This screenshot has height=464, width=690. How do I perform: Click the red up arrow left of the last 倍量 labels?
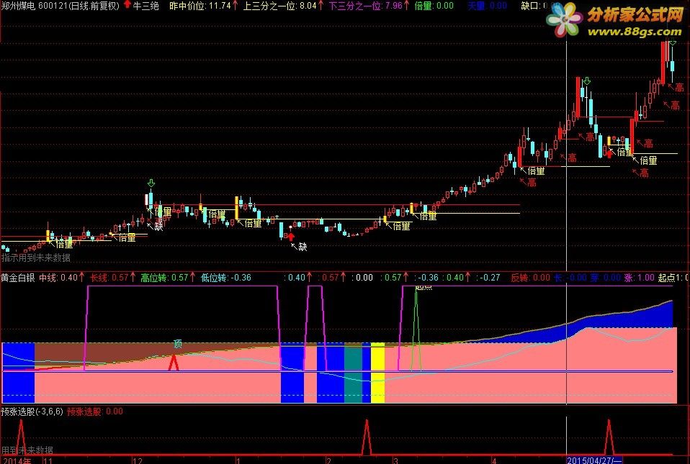[609, 153]
